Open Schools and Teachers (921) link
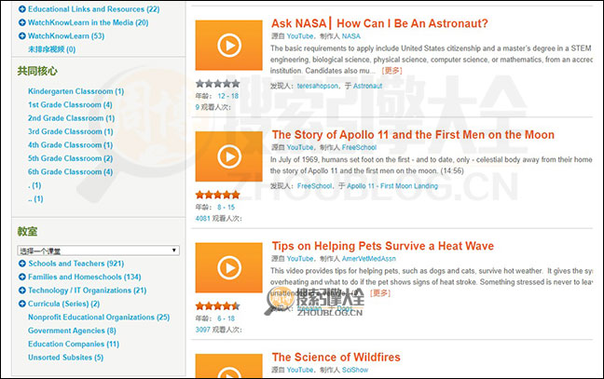The width and height of the screenshot is (604, 379). 76,264
